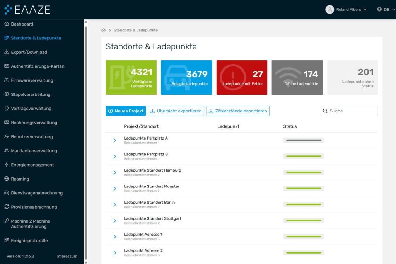Screen dimensions: 396x264
Task: Click the EAAZE logo icon
Action: [x=9, y=9]
